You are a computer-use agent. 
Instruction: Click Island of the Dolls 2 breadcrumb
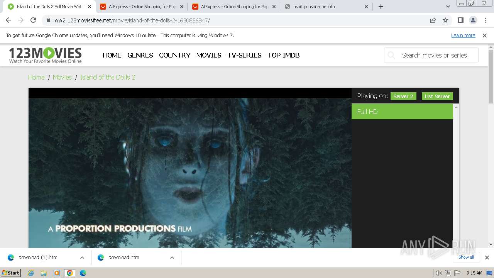pyautogui.click(x=108, y=77)
